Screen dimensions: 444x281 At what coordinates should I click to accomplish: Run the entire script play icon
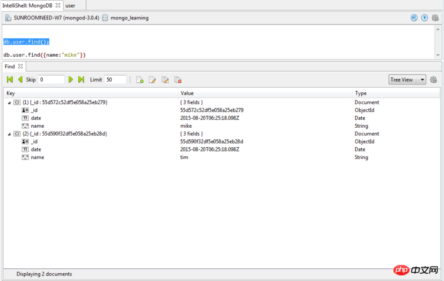(x=425, y=18)
